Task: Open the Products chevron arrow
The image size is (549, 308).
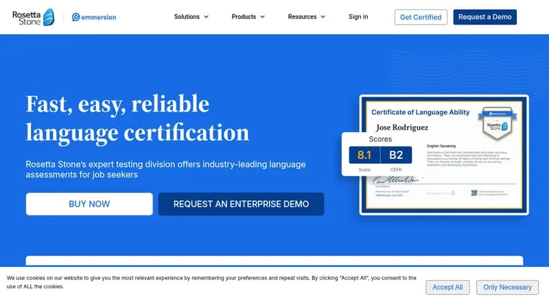Action: click(263, 16)
